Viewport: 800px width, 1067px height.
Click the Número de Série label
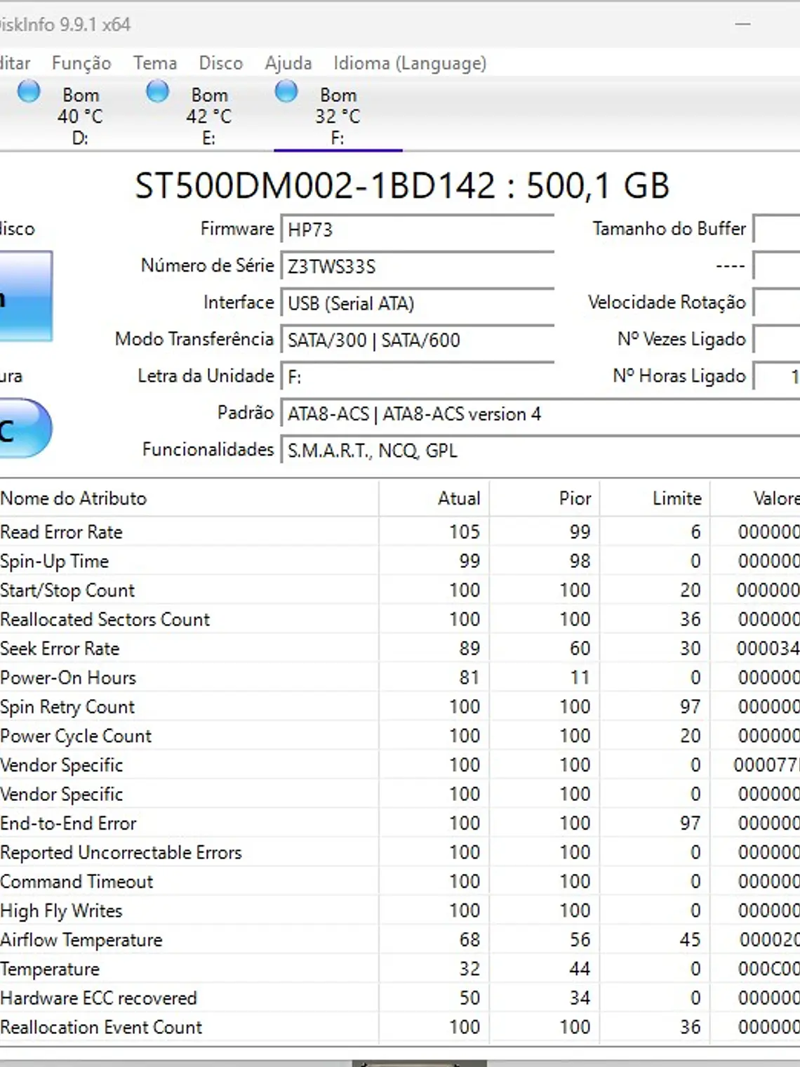207,265
